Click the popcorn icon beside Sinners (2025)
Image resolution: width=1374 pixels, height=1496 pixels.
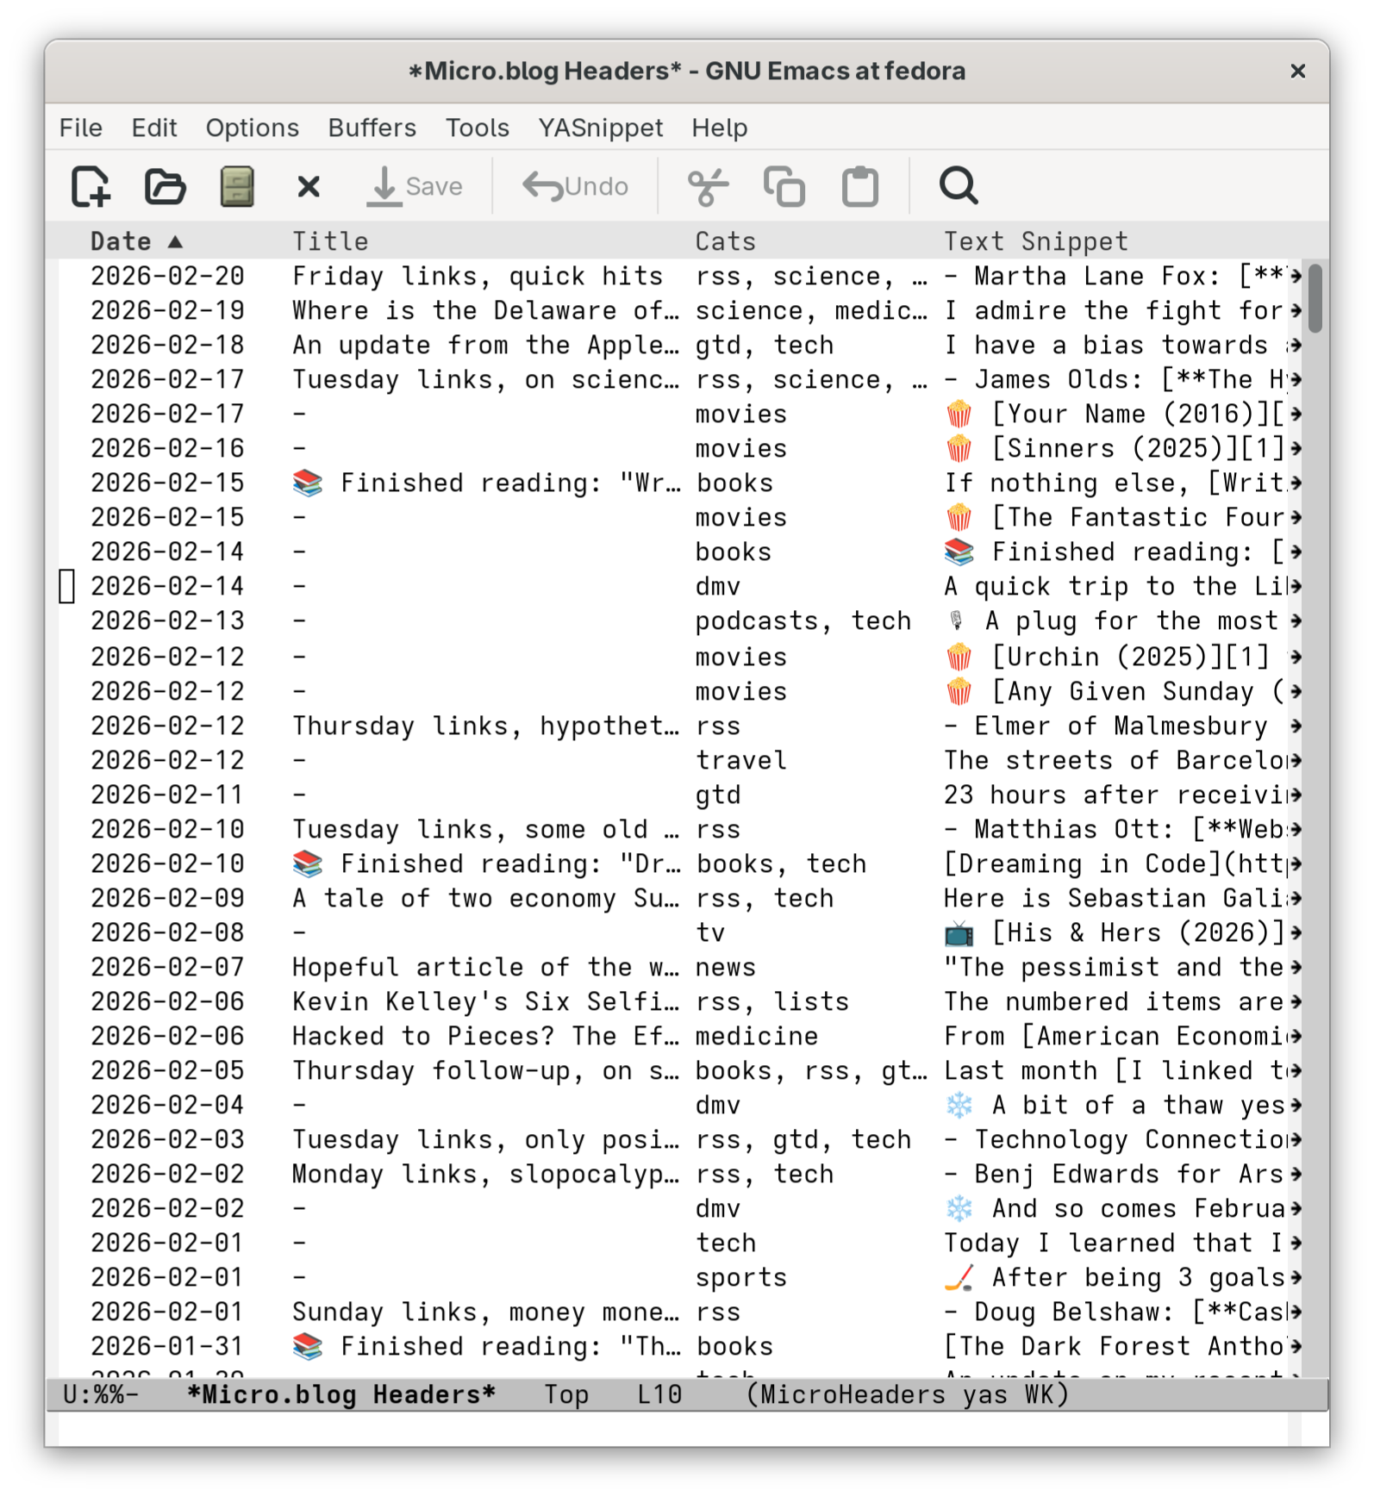pyautogui.click(x=959, y=448)
